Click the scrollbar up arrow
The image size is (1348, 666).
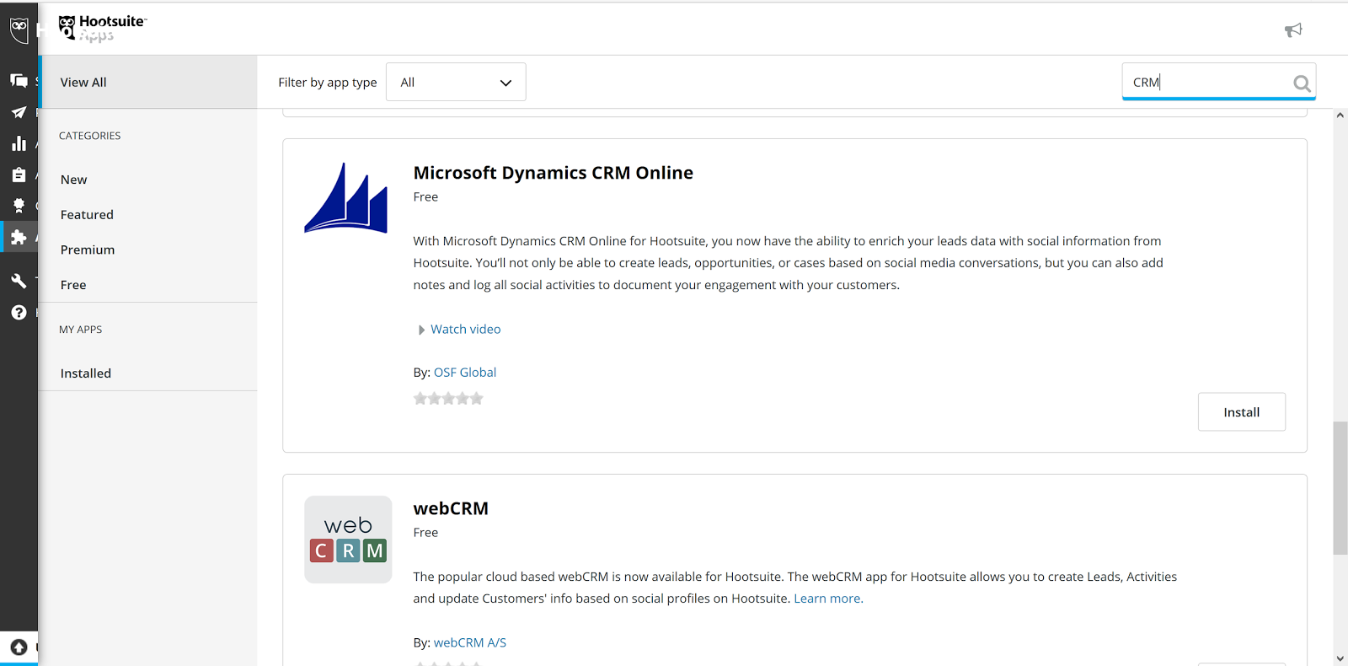point(1340,115)
